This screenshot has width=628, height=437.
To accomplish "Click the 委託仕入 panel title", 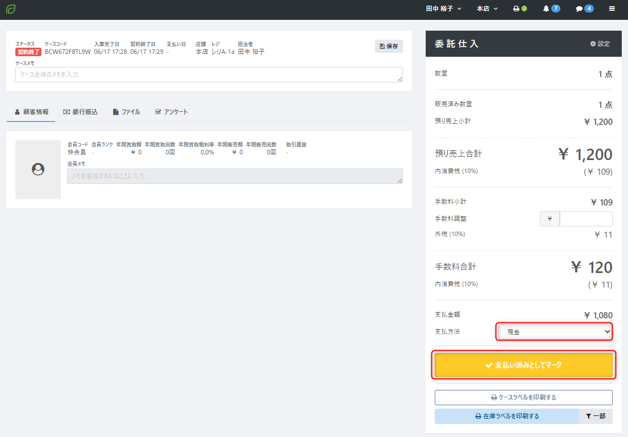I will [456, 44].
